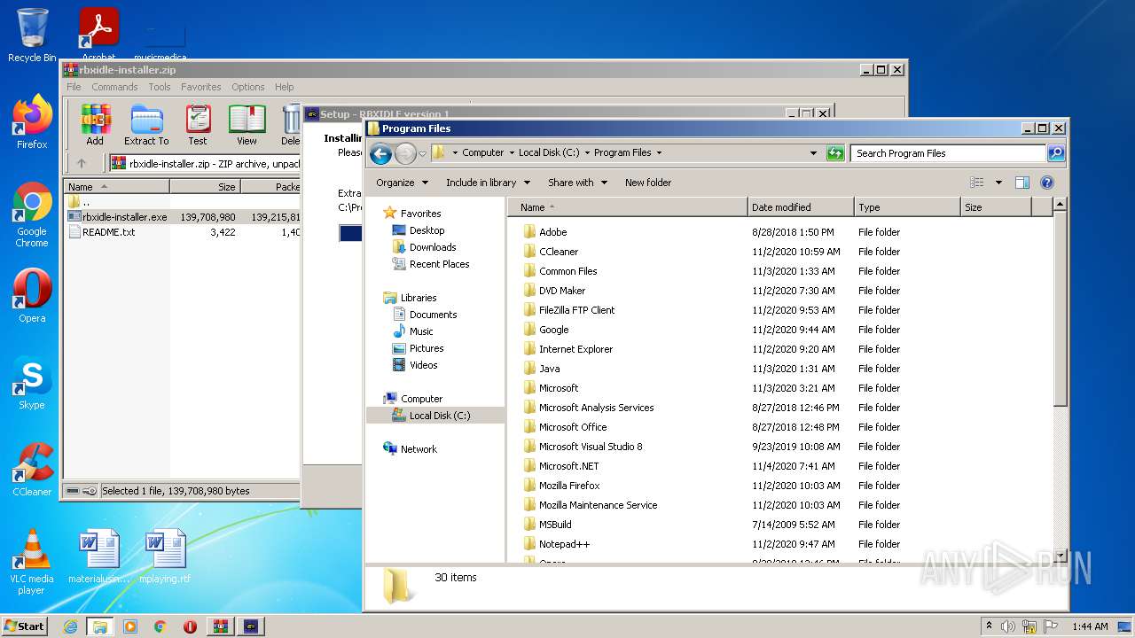The width and height of the screenshot is (1135, 638).
Task: Go back in the Program Files explorer window
Action: click(x=381, y=153)
